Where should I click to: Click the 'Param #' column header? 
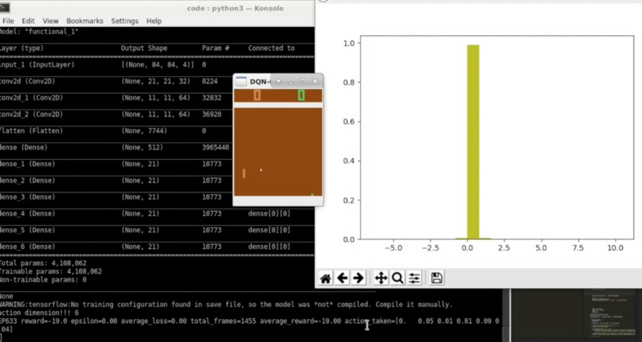coord(215,49)
